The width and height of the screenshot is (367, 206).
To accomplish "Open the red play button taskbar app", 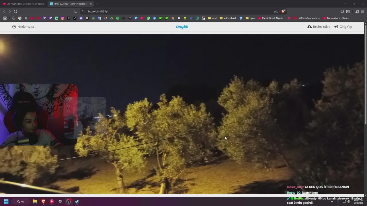I will tap(52, 201).
